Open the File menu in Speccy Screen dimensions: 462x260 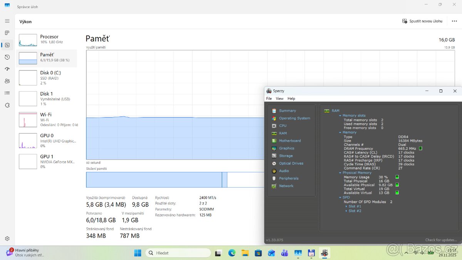(269, 99)
